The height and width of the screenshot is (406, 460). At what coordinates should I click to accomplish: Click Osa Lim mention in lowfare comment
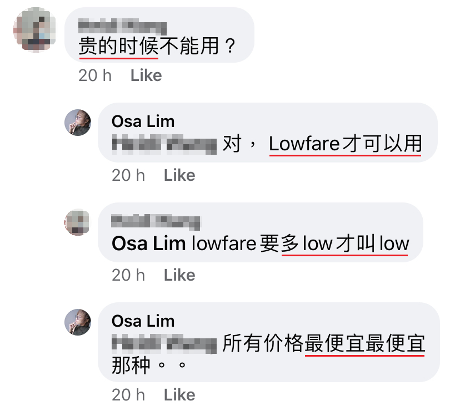pos(149,243)
